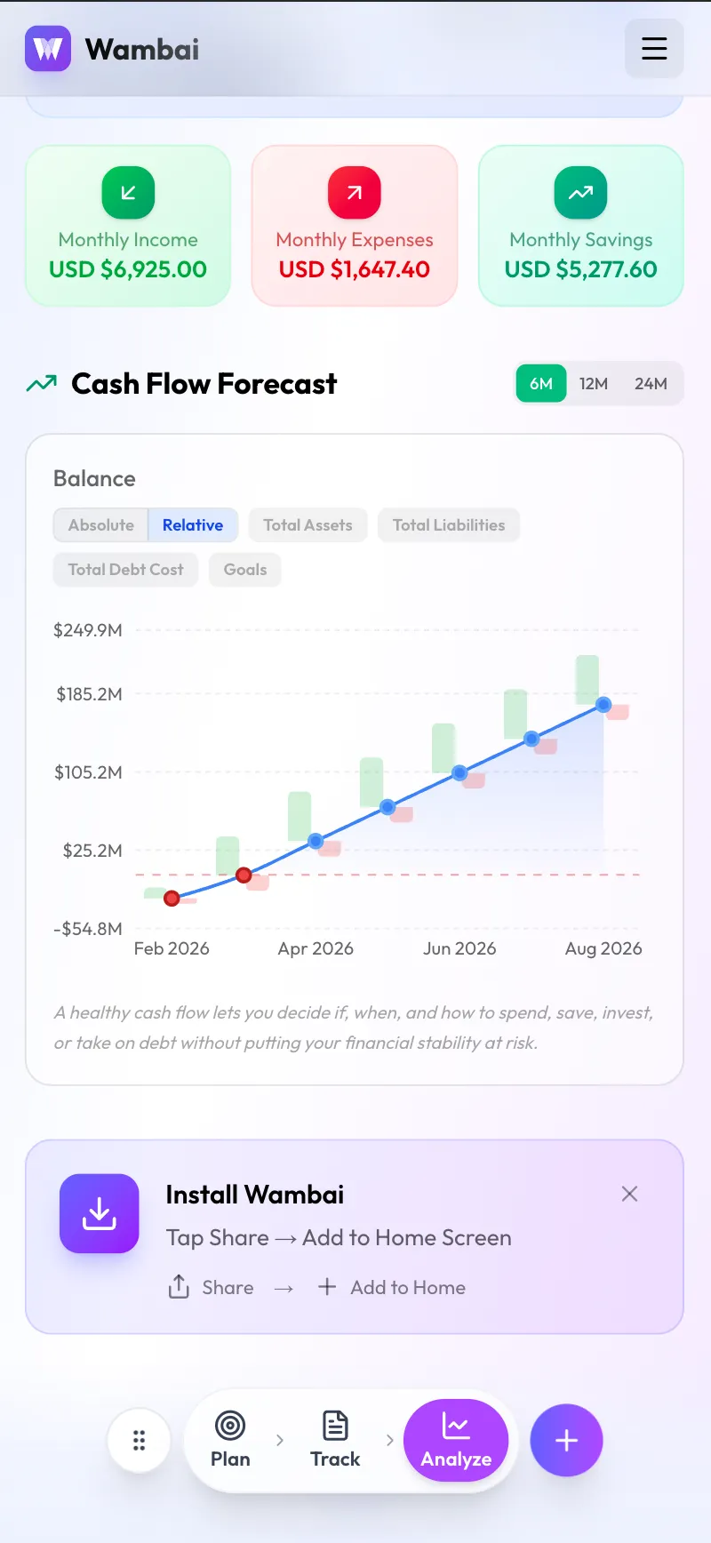This screenshot has width=711, height=1543.
Task: Click the Monthly Savings trend icon
Action: [x=580, y=192]
